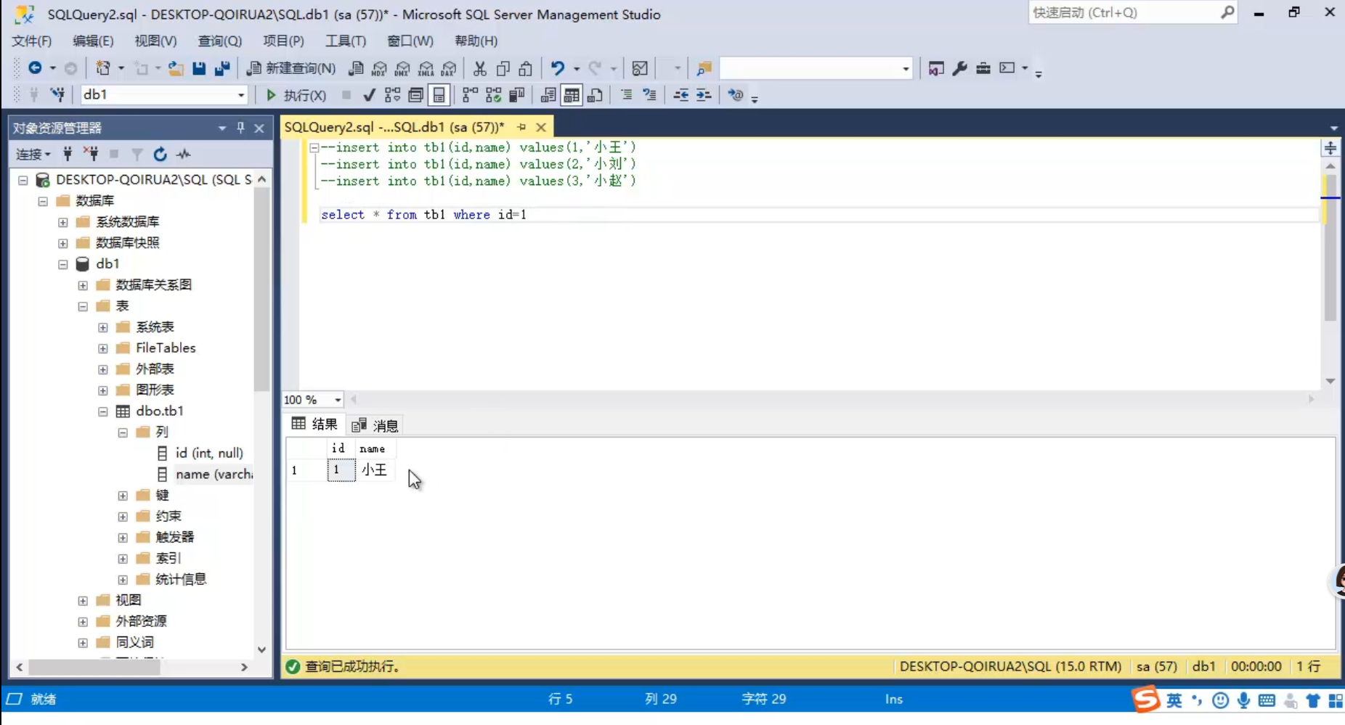Open Query Options icon
Screen dimensions: 1345x725
(415, 95)
